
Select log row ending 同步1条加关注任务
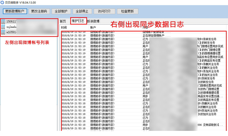144,71
